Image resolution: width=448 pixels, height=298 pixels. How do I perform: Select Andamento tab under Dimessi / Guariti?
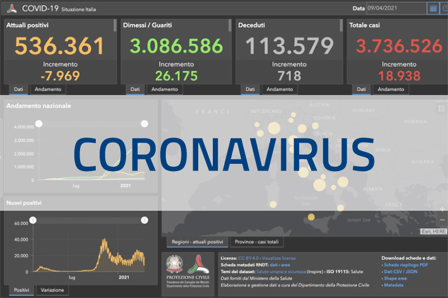165,89
